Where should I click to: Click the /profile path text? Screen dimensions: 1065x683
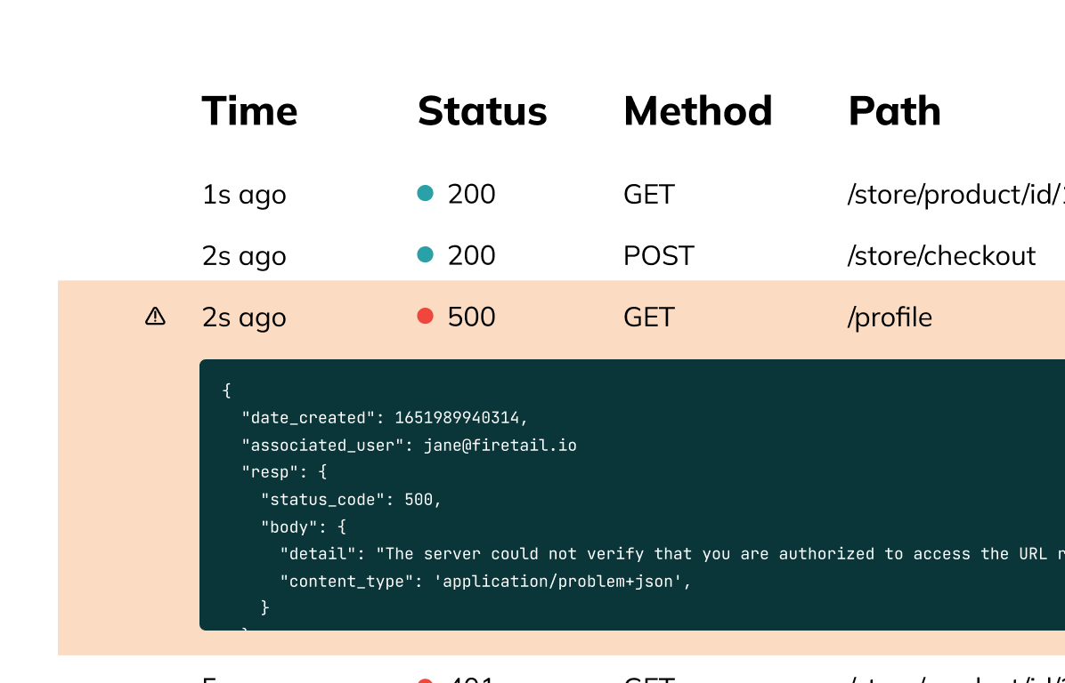890,317
